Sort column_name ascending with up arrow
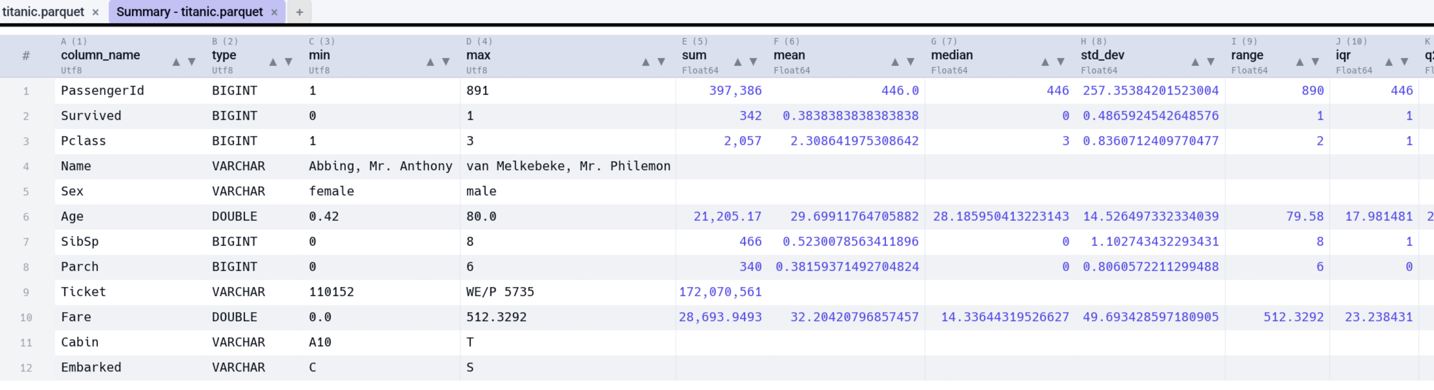The height and width of the screenshot is (390, 1434). pyautogui.click(x=176, y=62)
